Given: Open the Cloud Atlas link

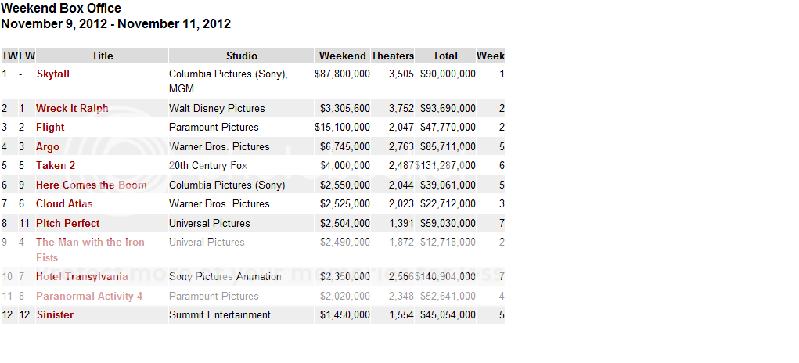Looking at the screenshot, I should (64, 203).
